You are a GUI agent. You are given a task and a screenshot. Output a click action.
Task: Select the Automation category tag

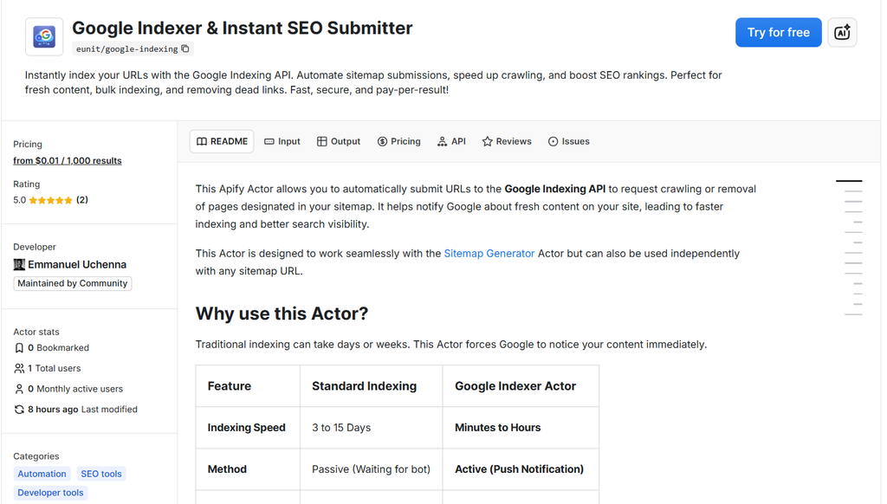42,474
